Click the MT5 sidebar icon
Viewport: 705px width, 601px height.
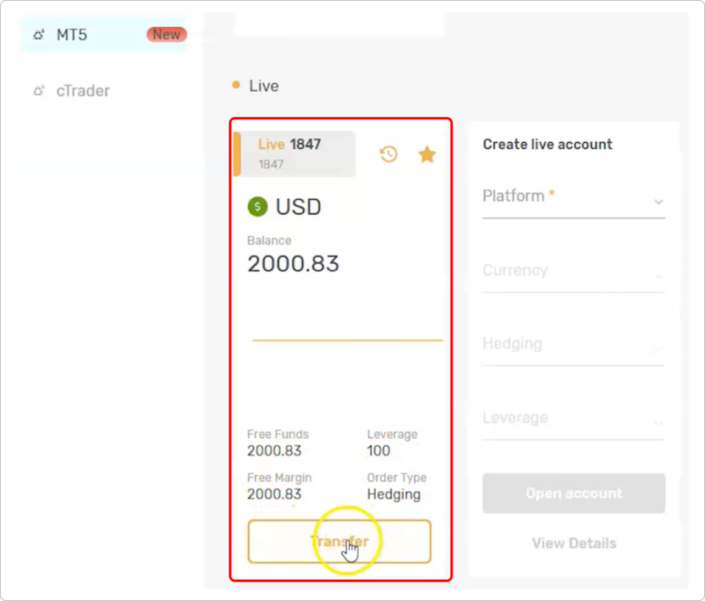(x=39, y=34)
